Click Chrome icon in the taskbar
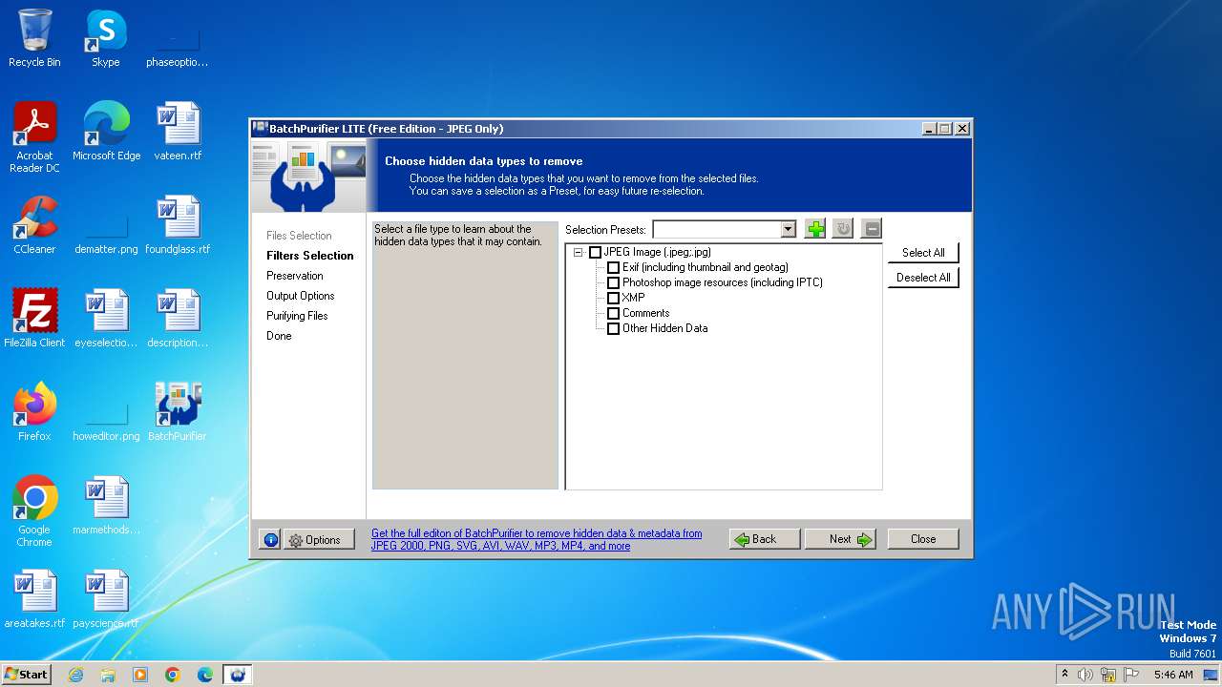This screenshot has height=687, width=1222. click(x=173, y=675)
